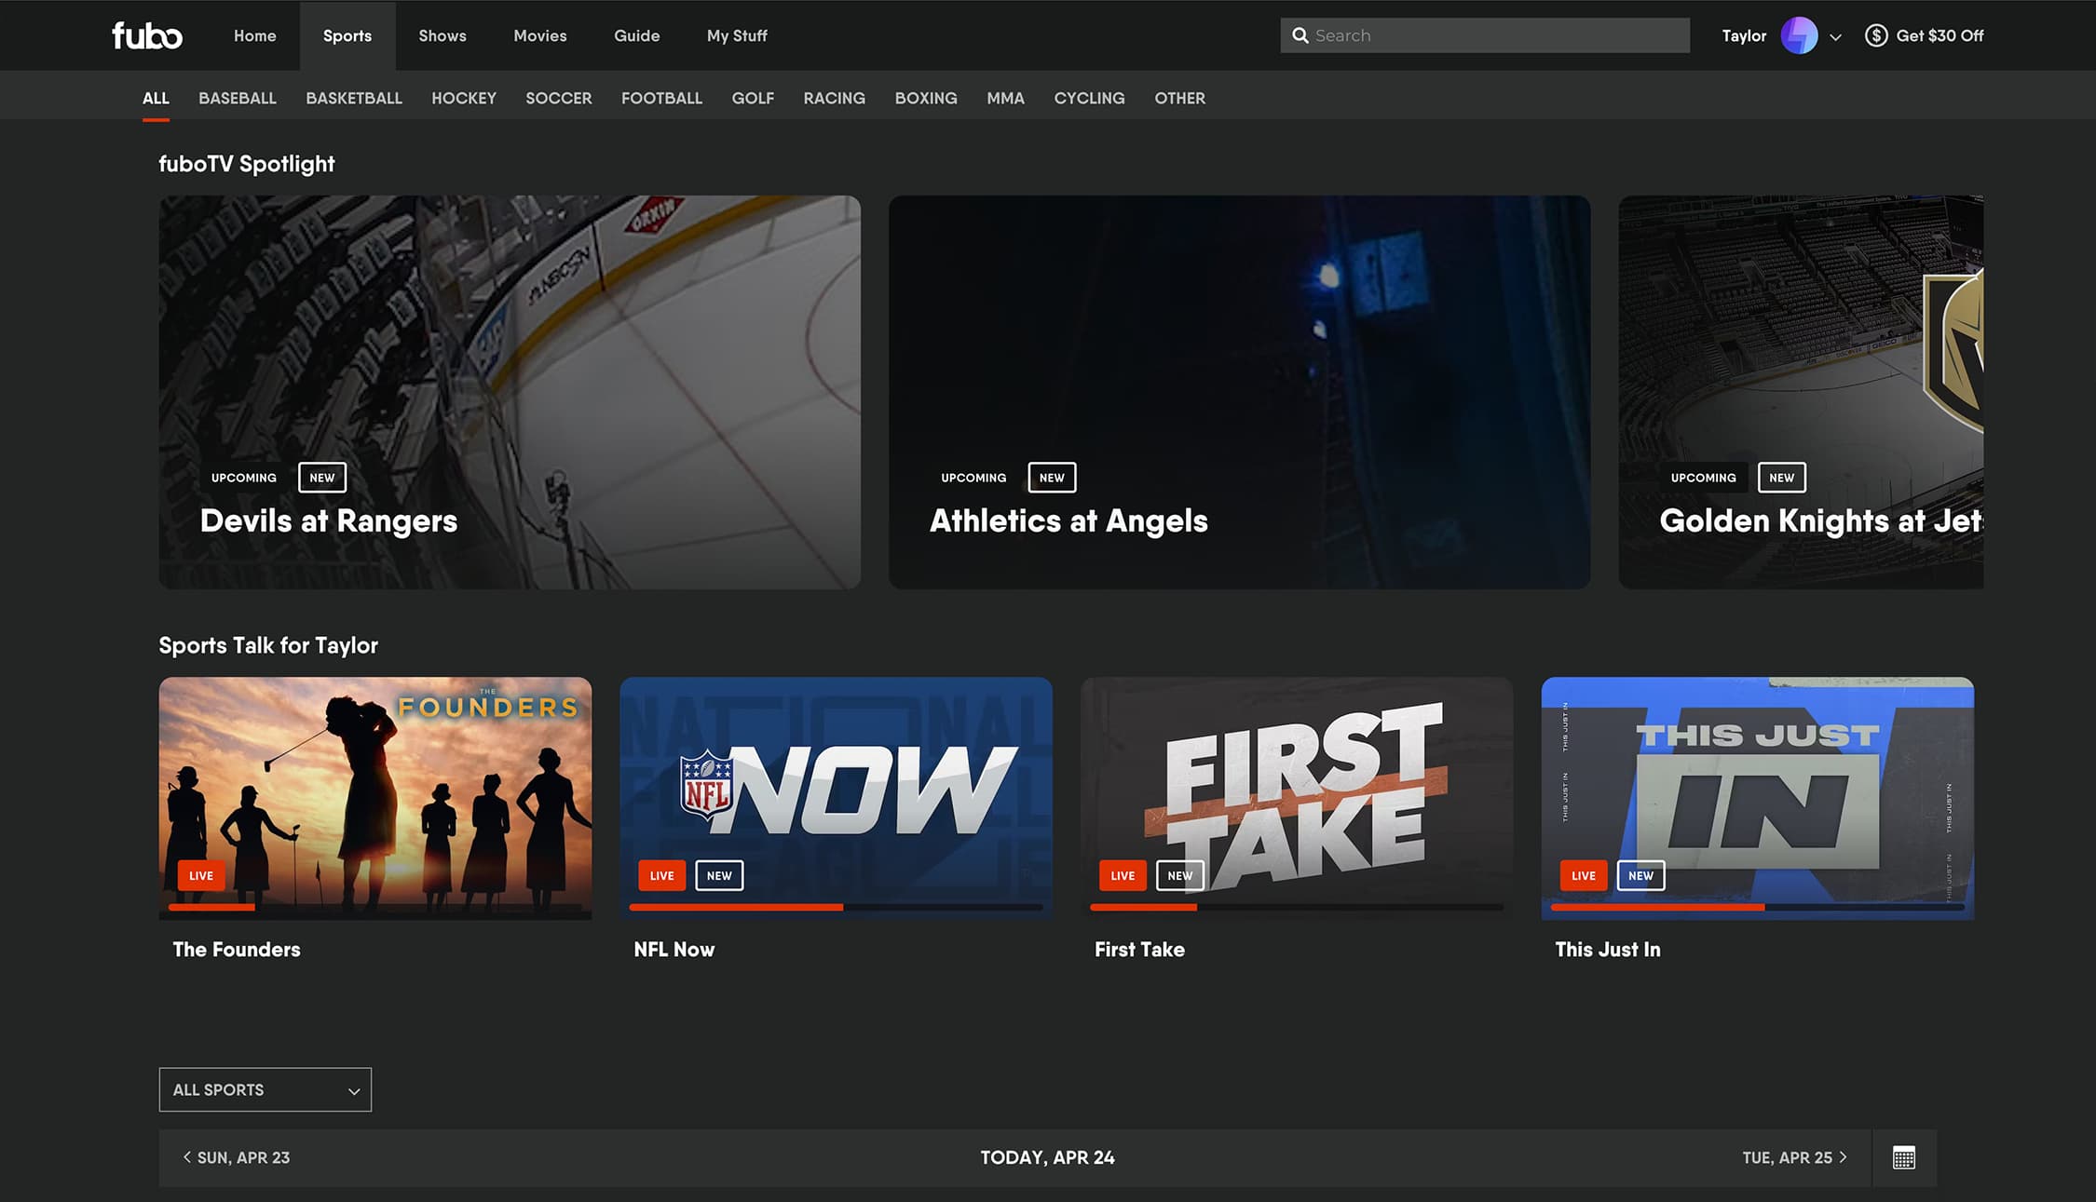Viewport: 2096px width, 1202px height.
Task: Click the back arrow to Sun, Apr 23
Action: point(186,1157)
